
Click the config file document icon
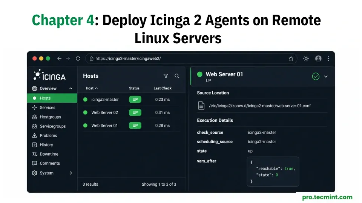[201, 106]
